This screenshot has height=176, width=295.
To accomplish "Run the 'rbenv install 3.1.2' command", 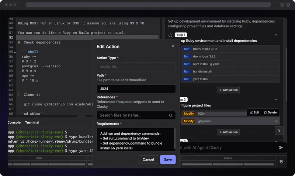I will pyautogui.click(x=187, y=49).
